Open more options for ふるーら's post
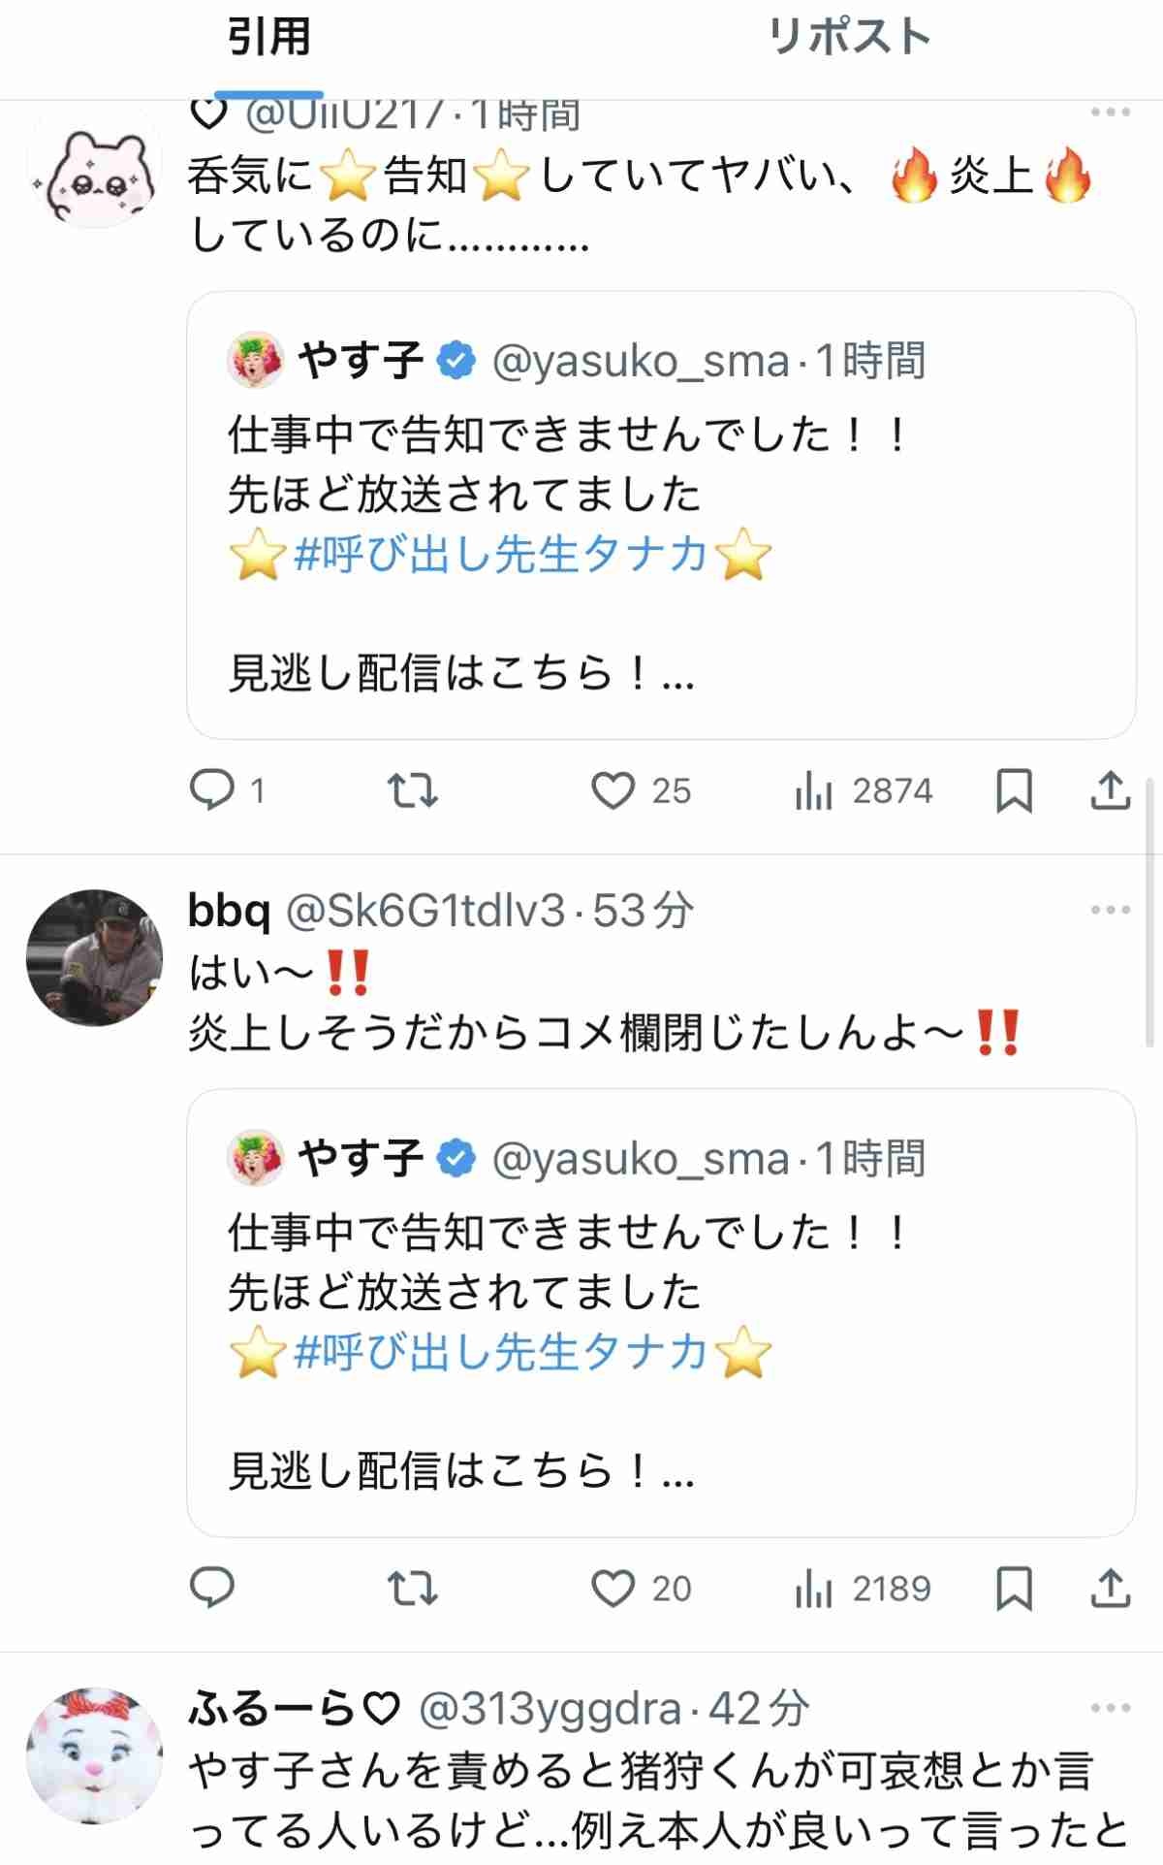The width and height of the screenshot is (1163, 1865). point(1111,1707)
